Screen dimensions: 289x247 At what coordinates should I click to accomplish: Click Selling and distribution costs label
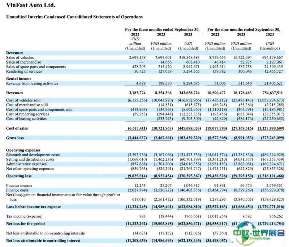point(30,159)
